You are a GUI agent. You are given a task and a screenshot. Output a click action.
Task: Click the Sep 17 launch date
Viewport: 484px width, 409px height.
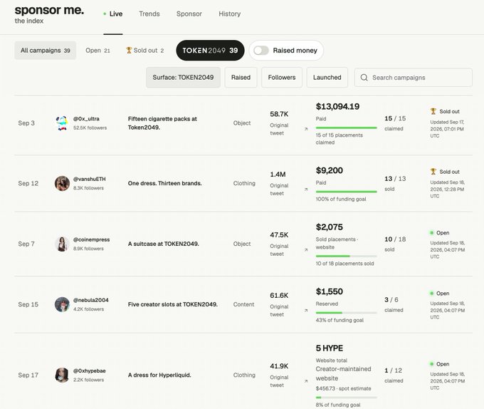click(x=28, y=375)
